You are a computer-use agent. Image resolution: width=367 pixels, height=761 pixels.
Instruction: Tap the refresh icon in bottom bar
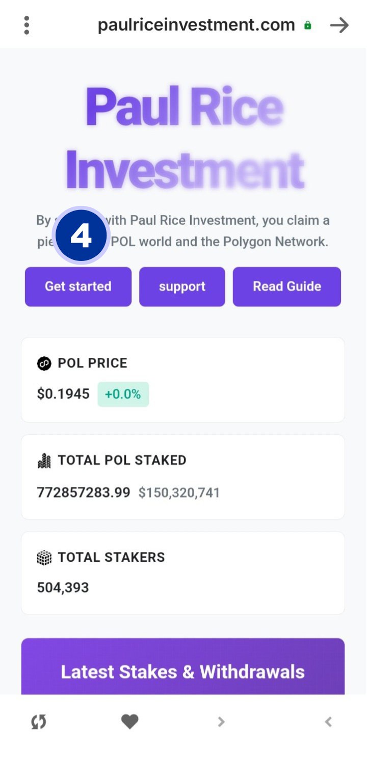38,721
